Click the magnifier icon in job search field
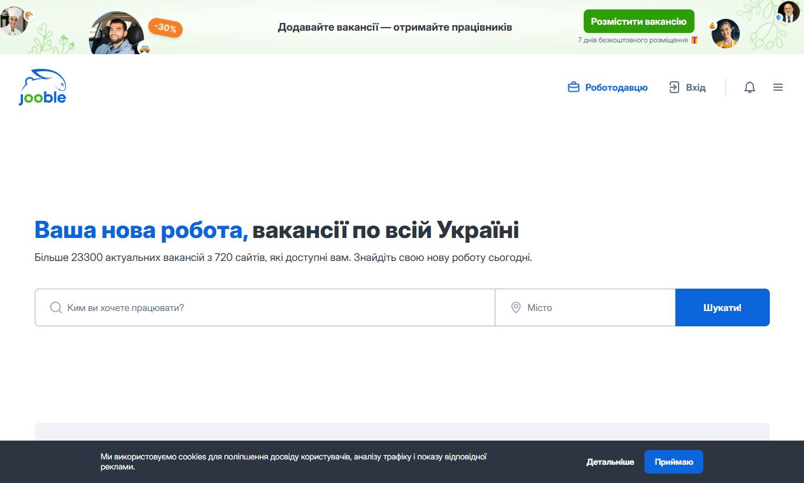This screenshot has width=804, height=483. pos(56,307)
